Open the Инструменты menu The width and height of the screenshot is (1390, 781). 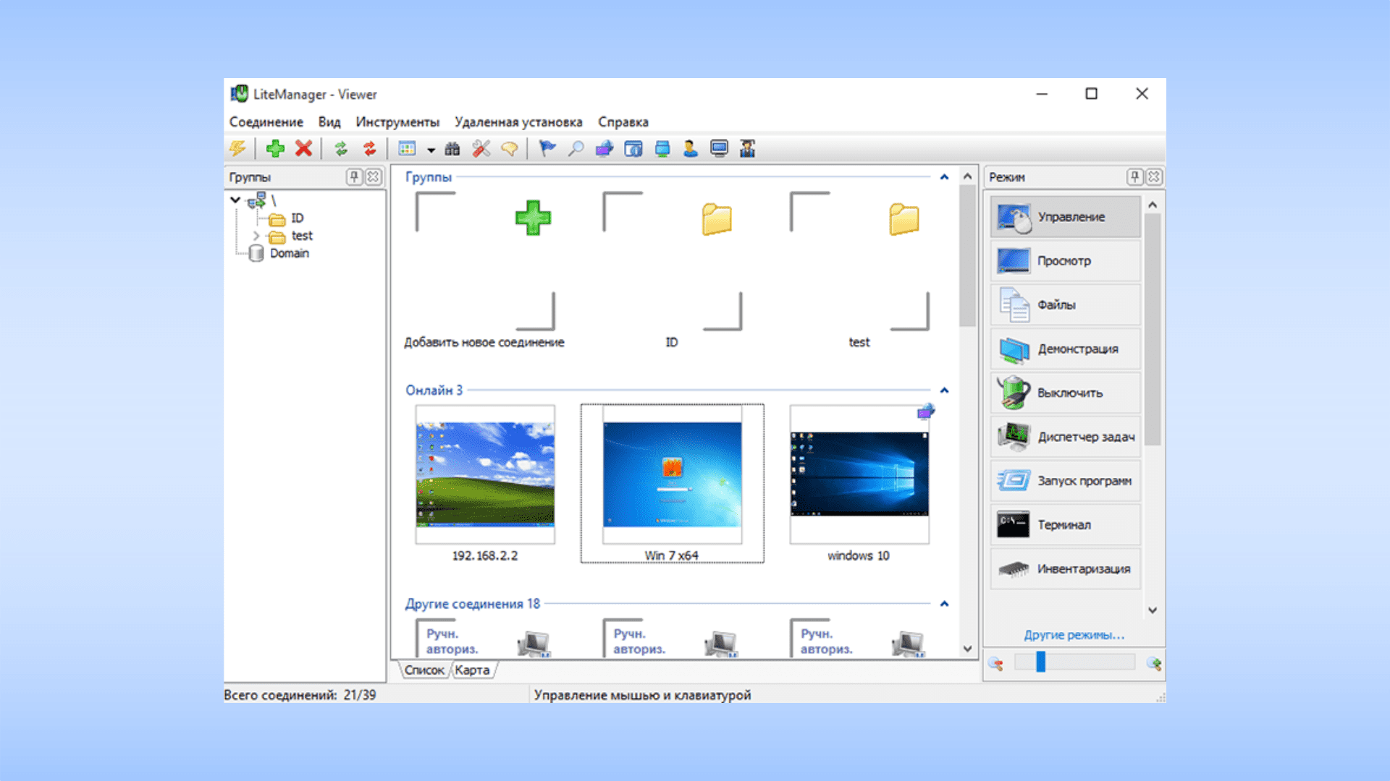point(397,122)
